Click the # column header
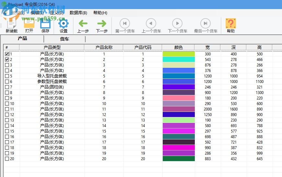 (12, 47)
